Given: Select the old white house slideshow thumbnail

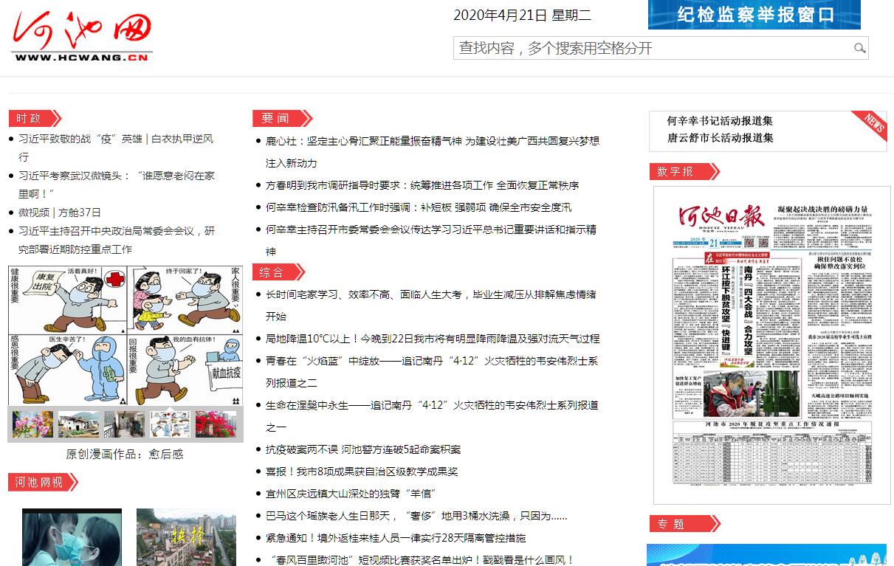Looking at the screenshot, I should [x=78, y=424].
